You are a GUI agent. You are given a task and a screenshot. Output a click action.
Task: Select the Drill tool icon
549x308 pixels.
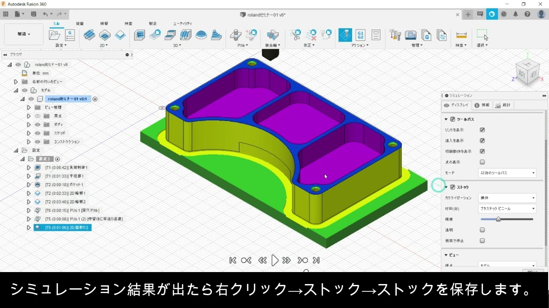235,35
